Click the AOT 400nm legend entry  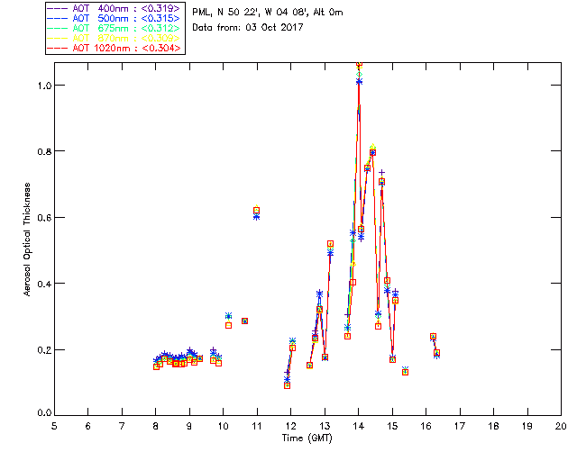click(114, 8)
